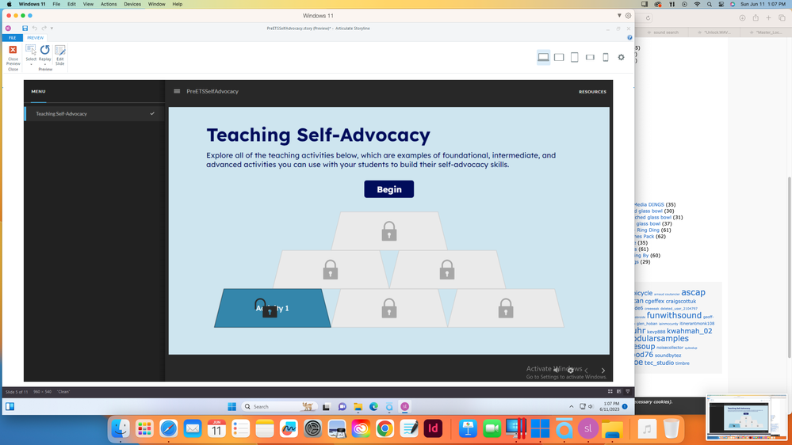The width and height of the screenshot is (792, 445).
Task: Open the Replay dropdown in the Preview ribbon
Action: [45, 65]
